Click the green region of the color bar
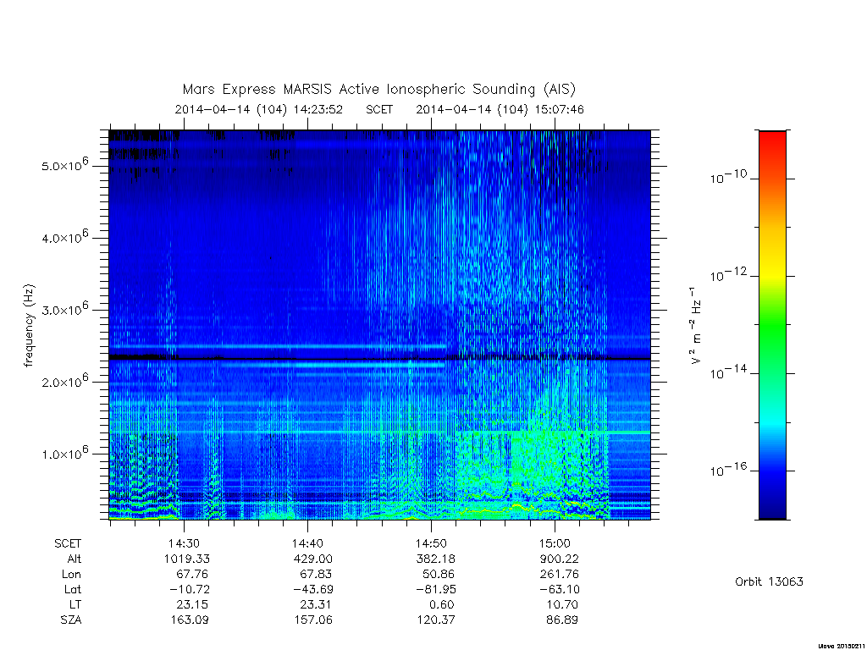The image size is (867, 650). click(772, 326)
